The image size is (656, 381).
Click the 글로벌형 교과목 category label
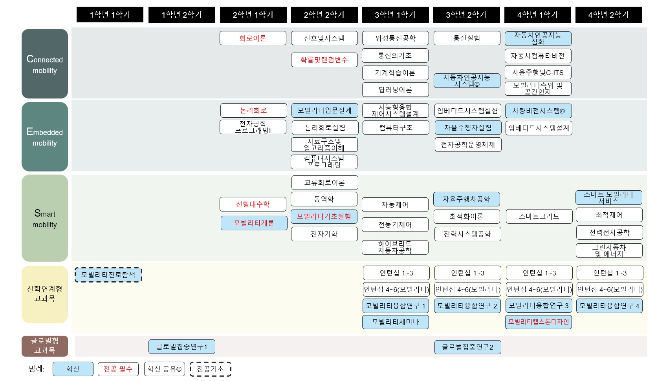point(45,346)
